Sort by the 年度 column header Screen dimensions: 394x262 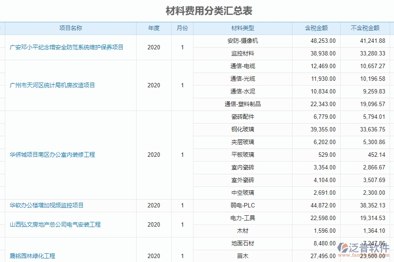click(153, 28)
